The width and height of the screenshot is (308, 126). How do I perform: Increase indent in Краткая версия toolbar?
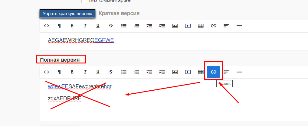(162, 26)
